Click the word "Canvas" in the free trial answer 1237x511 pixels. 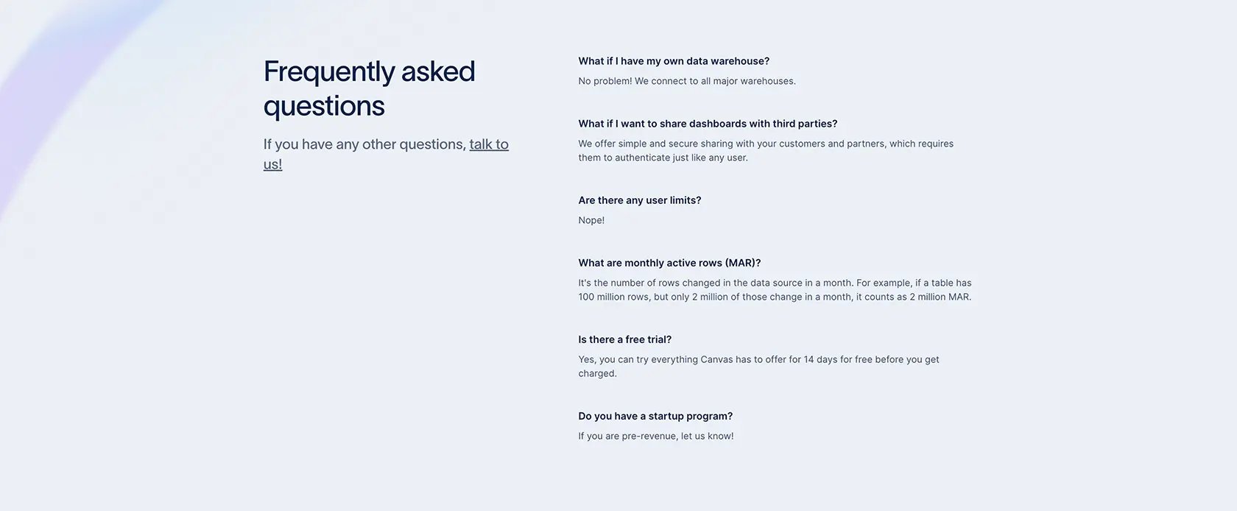716,359
